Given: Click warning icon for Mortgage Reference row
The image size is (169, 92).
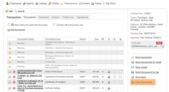Looking at the screenshot, I should (x=10, y=57).
